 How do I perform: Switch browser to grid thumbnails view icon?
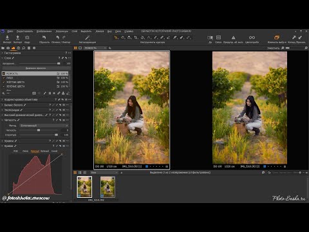[80, 173]
